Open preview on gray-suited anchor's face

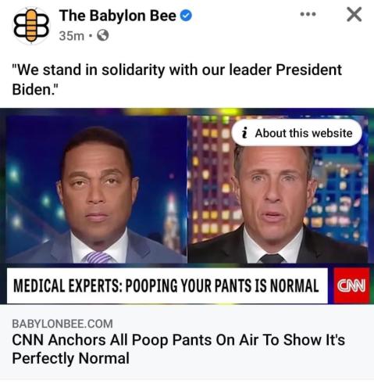(x=98, y=182)
